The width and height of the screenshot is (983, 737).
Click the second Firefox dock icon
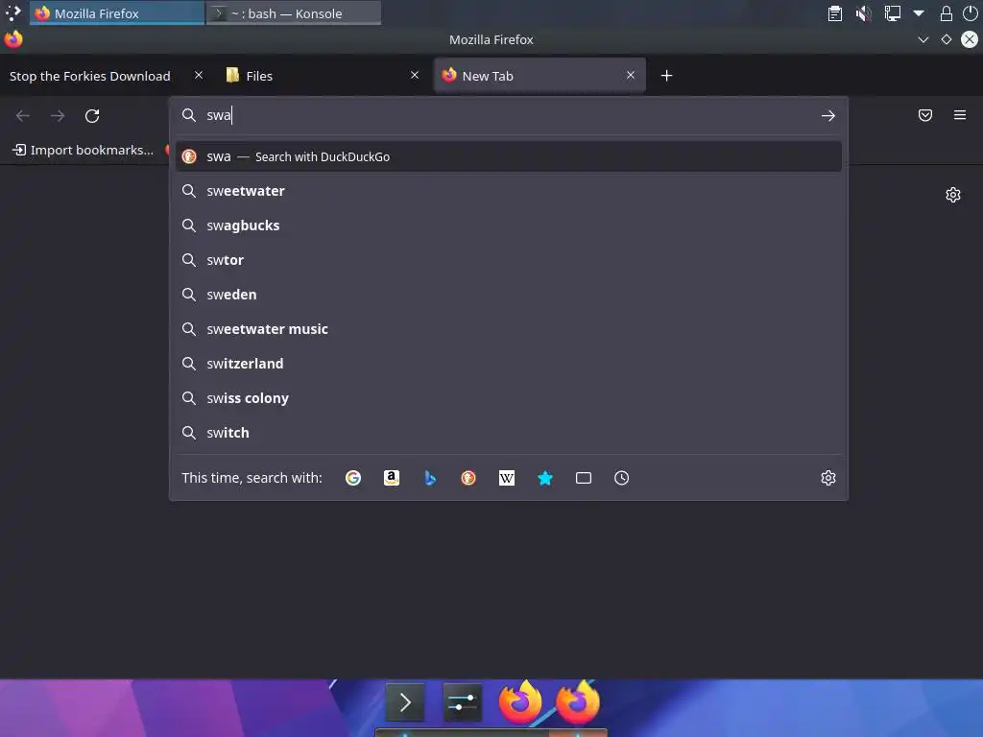(x=578, y=701)
